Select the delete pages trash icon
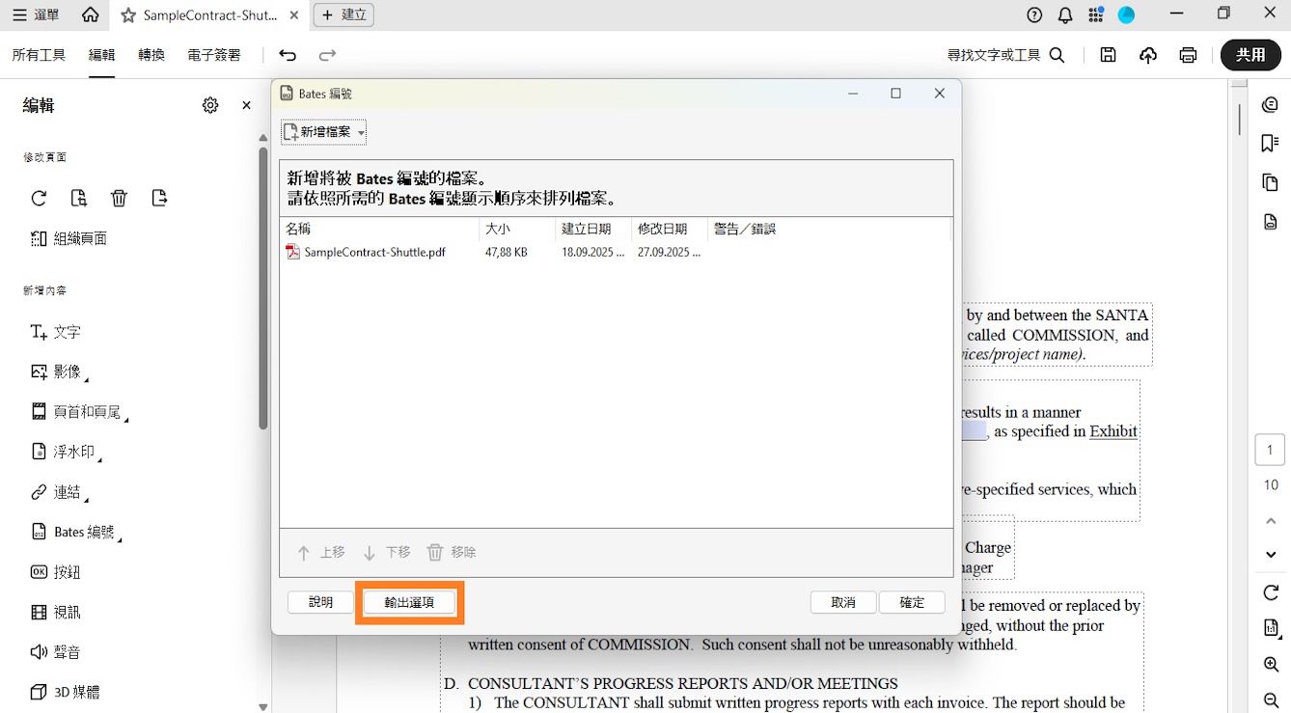Image resolution: width=1291 pixels, height=713 pixels. pyautogui.click(x=119, y=198)
